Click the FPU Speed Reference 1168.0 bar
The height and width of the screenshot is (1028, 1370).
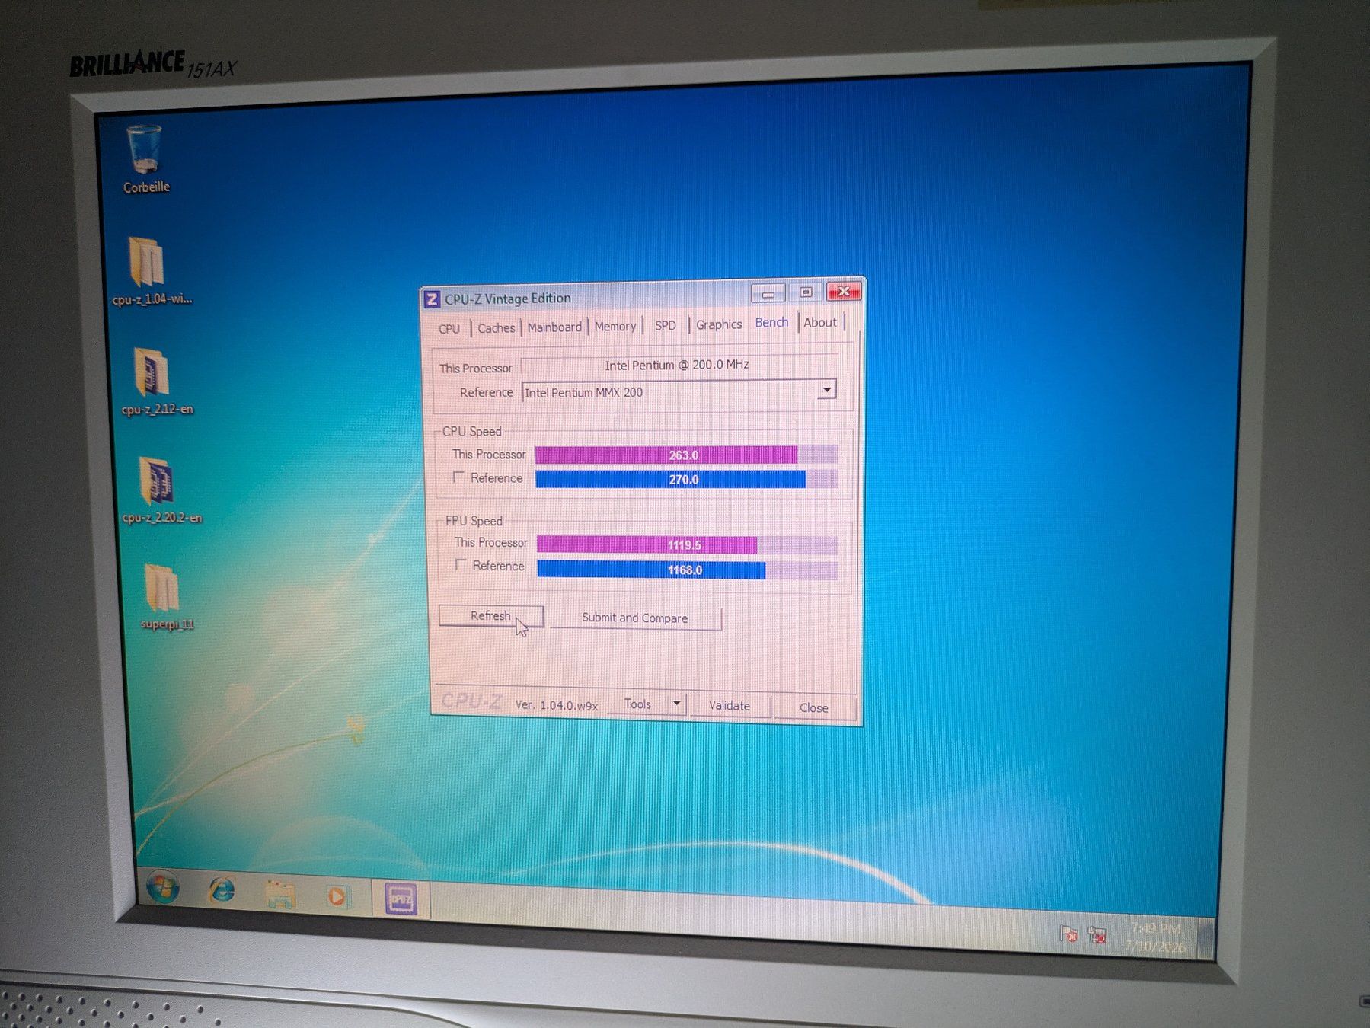(687, 570)
